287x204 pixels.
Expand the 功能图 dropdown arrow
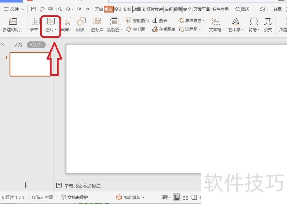point(121,29)
